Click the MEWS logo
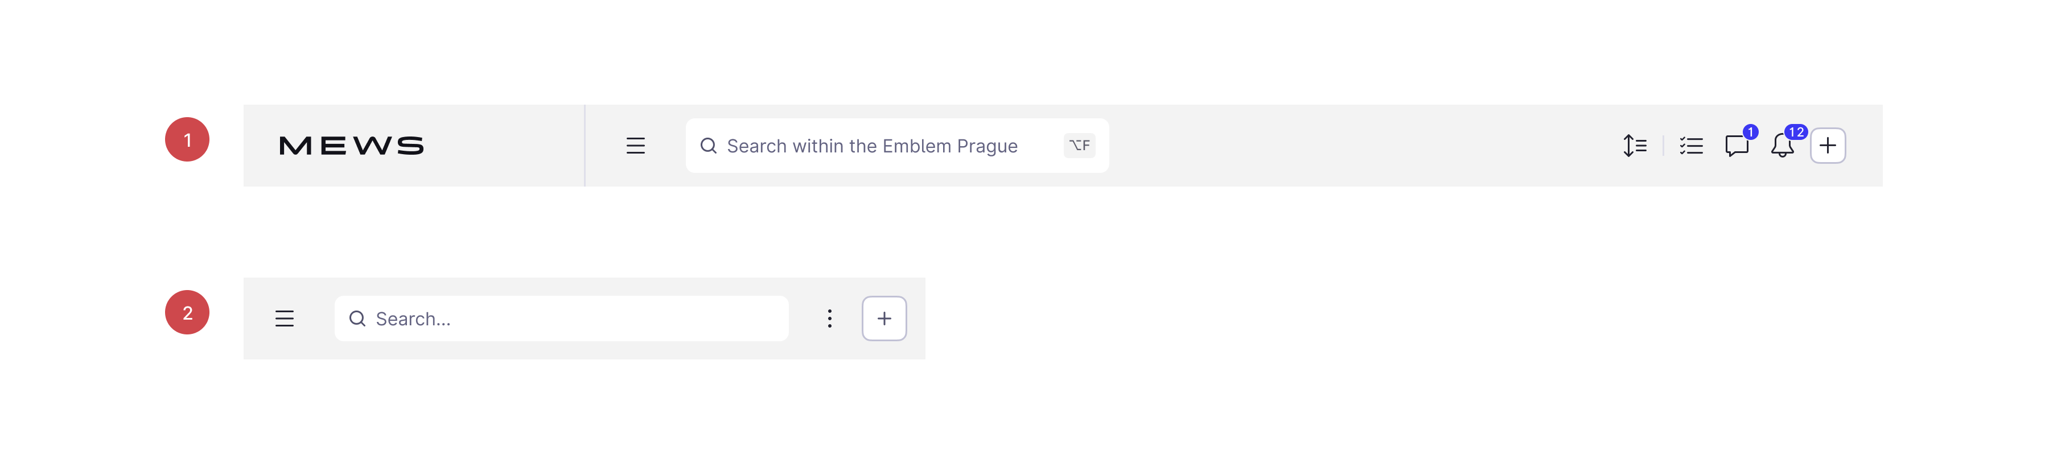The height and width of the screenshot is (455, 2049). [351, 146]
